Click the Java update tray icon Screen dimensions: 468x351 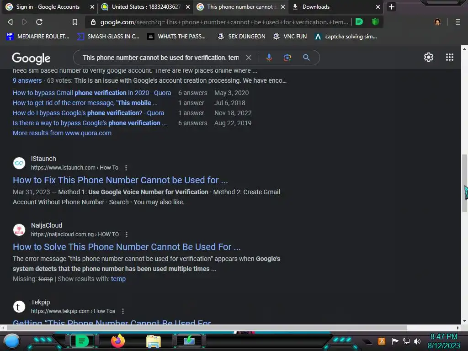382,341
